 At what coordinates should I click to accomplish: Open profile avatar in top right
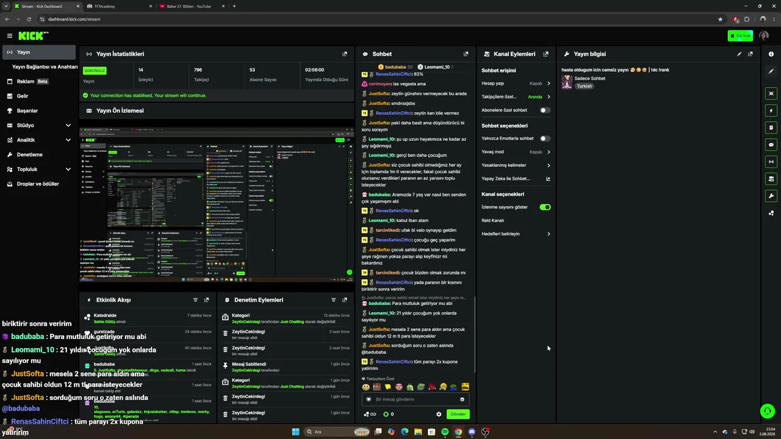pyautogui.click(x=764, y=36)
